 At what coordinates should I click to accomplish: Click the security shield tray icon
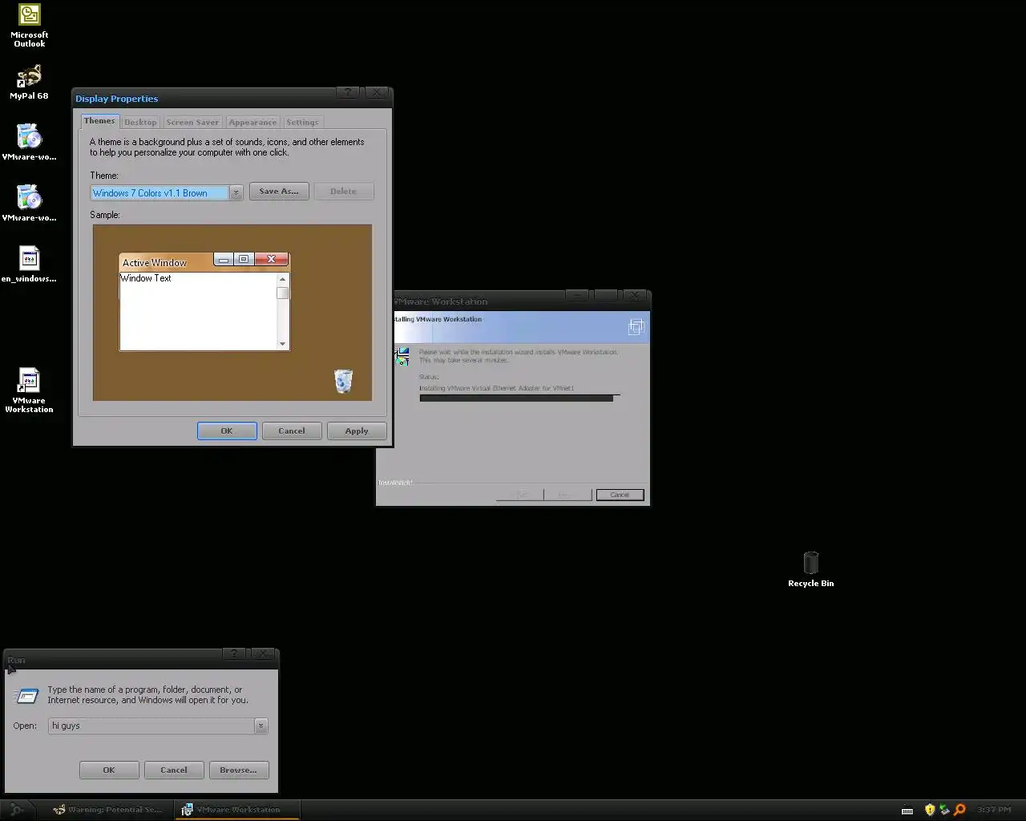[930, 810]
